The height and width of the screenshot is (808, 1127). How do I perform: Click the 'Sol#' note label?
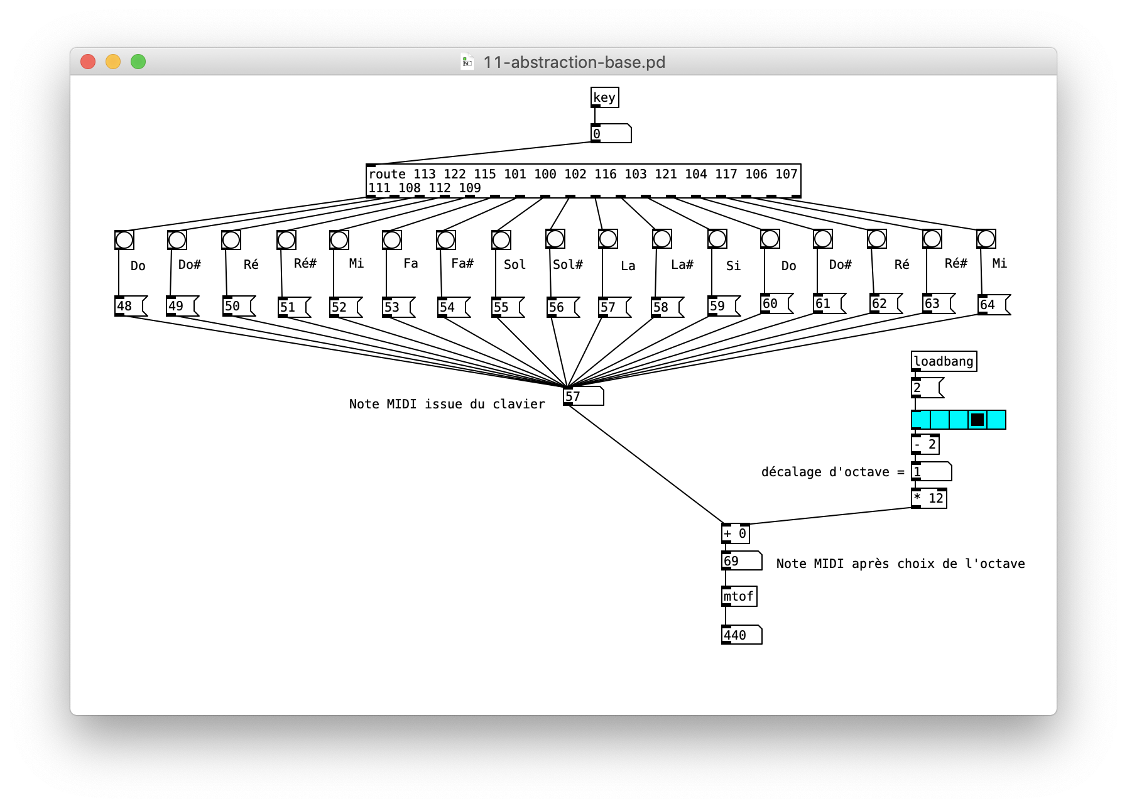coord(568,265)
